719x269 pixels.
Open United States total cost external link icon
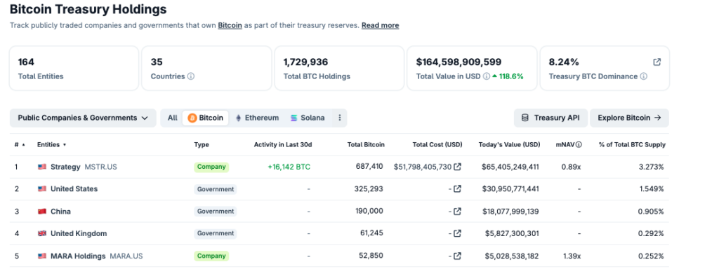pyautogui.click(x=457, y=189)
